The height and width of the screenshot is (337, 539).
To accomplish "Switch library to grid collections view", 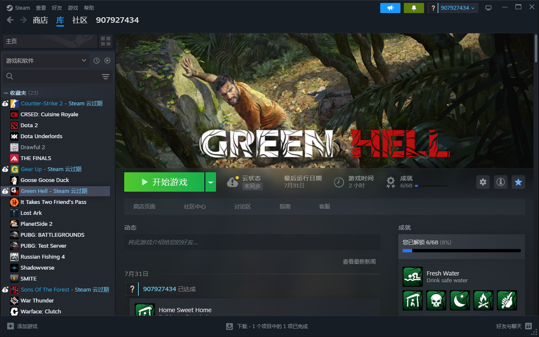I will (106, 41).
